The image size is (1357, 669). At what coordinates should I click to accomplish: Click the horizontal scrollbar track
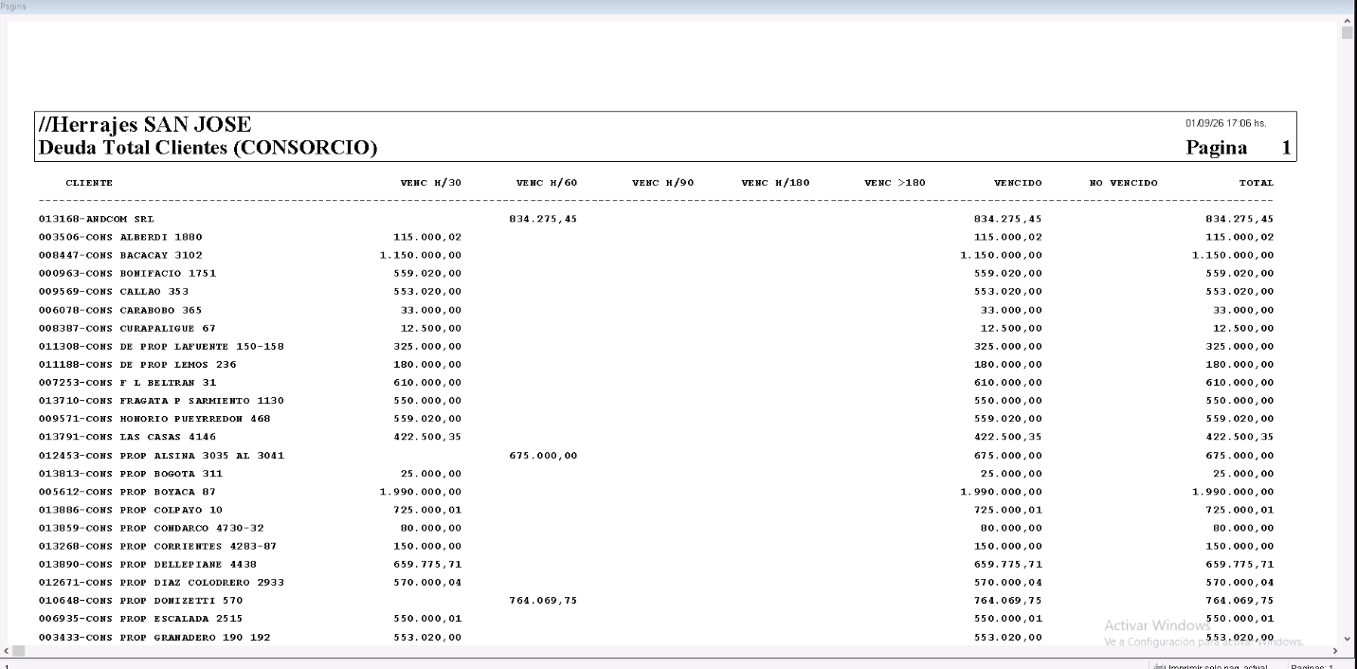671,651
